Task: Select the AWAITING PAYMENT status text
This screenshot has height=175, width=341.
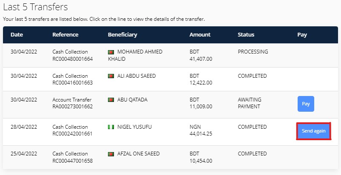Action: 250,103
